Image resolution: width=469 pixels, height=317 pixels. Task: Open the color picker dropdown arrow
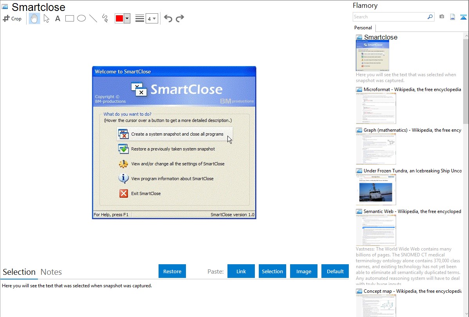tap(127, 18)
